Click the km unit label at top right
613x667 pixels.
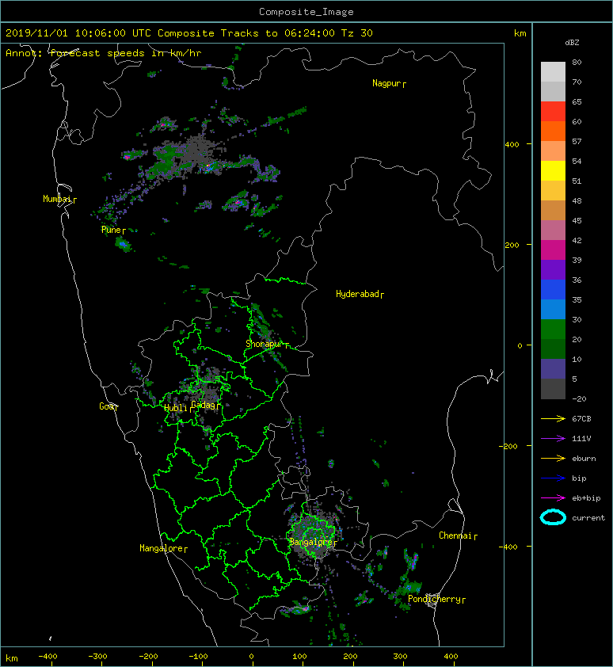(520, 33)
